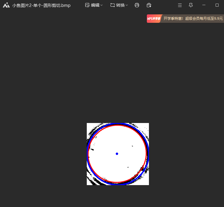This screenshot has width=224, height=207.
Task: Click the toolbox icon with plus
Action: tap(149, 5)
